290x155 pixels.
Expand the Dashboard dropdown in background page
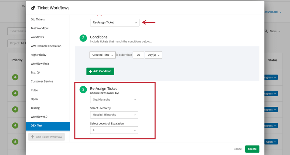coord(273,12)
